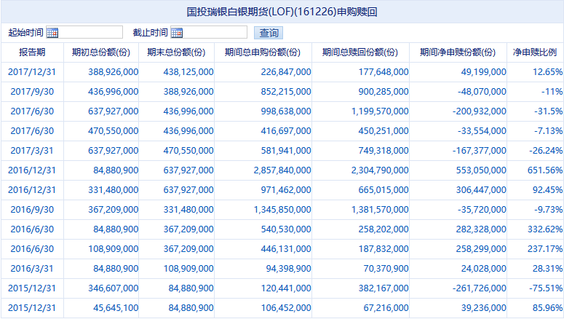This screenshot has width=564, height=319.
Task: Select report date 2017/3/31
Action: pyautogui.click(x=32, y=151)
